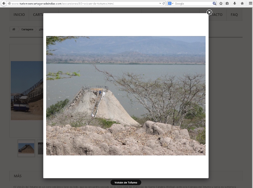Screen dimensions: 253x188
Task: Go to the browser home page
Action: (x=242, y=3)
